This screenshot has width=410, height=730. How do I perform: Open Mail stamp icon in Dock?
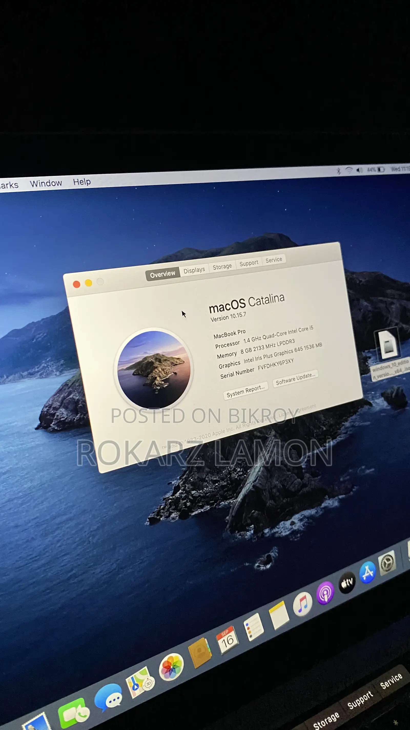pyautogui.click(x=37, y=722)
